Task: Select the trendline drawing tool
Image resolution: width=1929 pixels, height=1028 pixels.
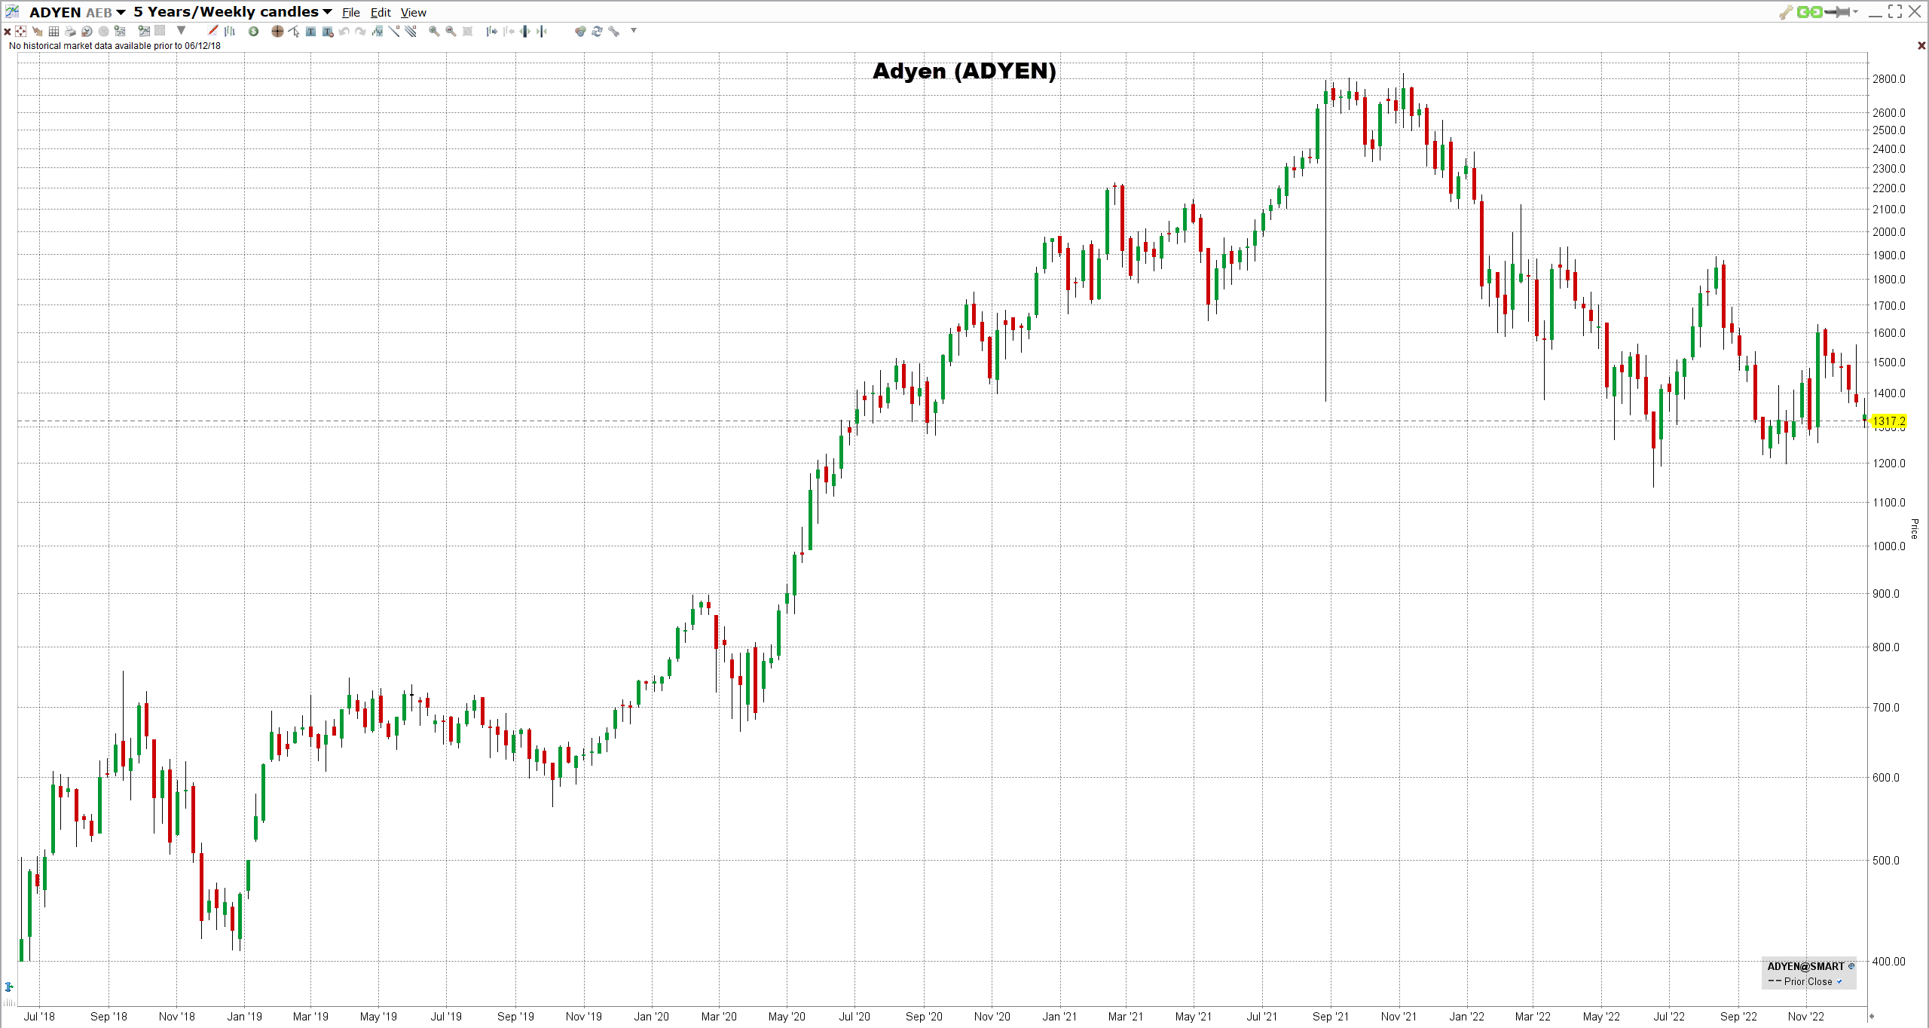Action: tap(393, 31)
